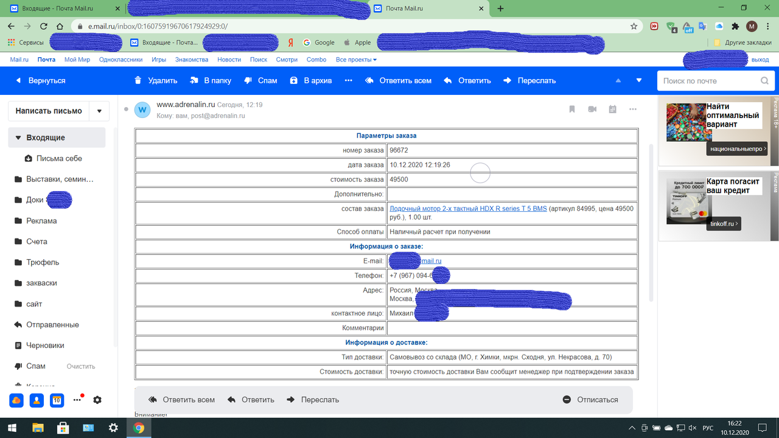This screenshot has width=779, height=438.
Task: Click Ответить below the email
Action: point(251,400)
